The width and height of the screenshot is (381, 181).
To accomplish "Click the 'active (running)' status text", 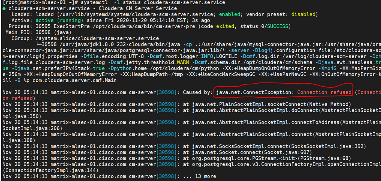I will click(x=59, y=21).
